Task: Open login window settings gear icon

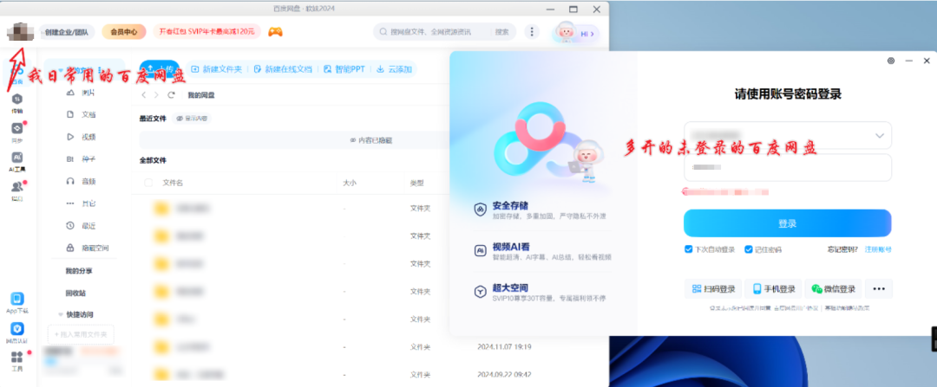Action: click(x=891, y=61)
